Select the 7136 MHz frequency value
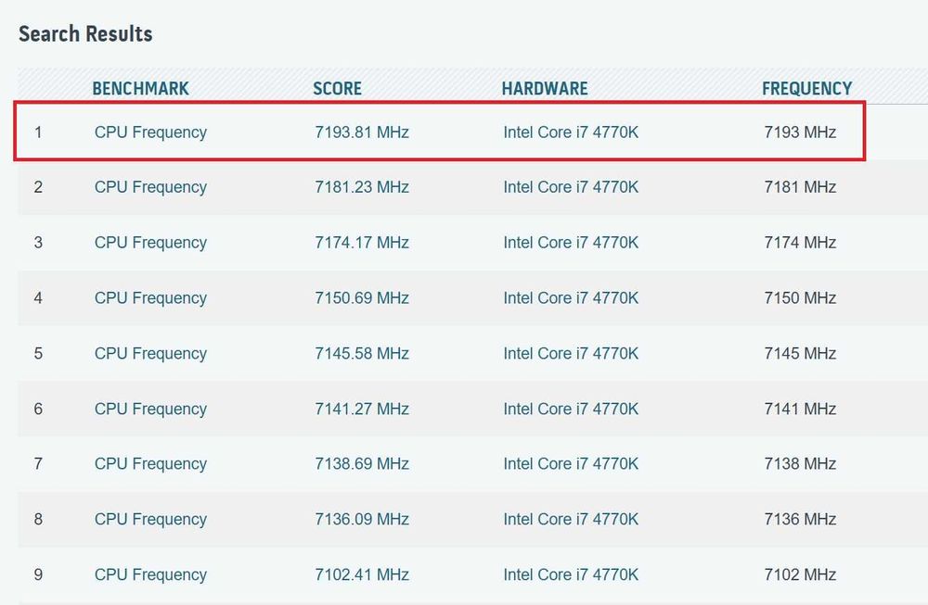This screenshot has width=928, height=605. pyautogui.click(x=800, y=520)
